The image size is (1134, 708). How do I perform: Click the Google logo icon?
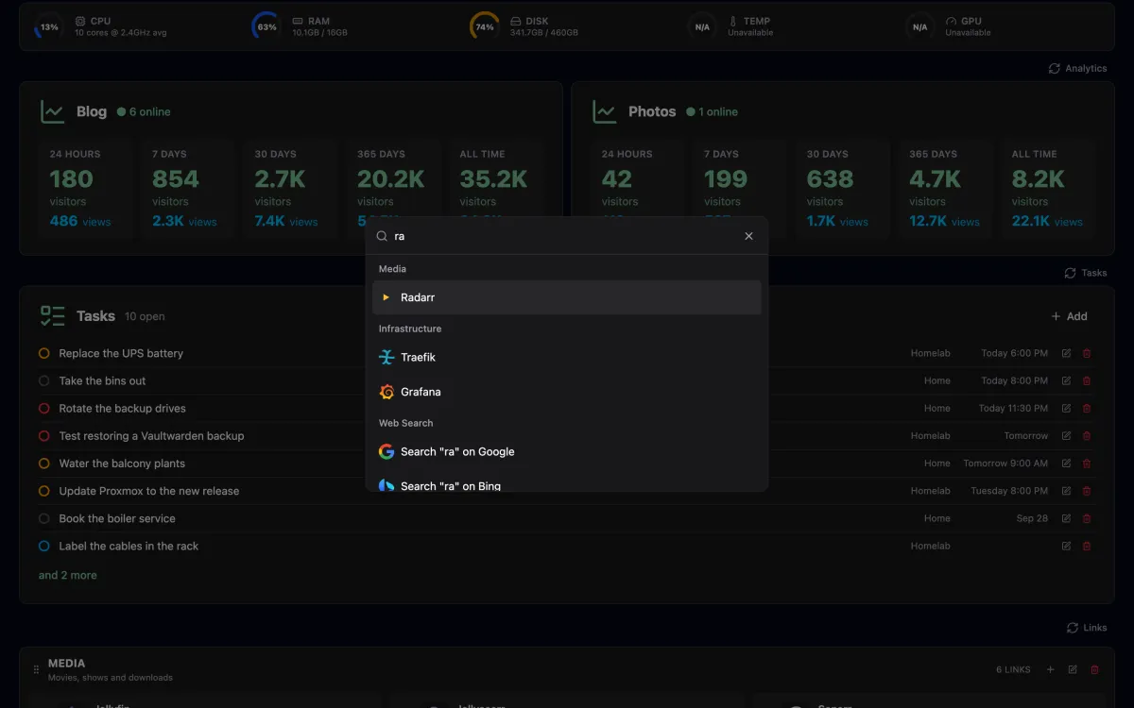(387, 451)
